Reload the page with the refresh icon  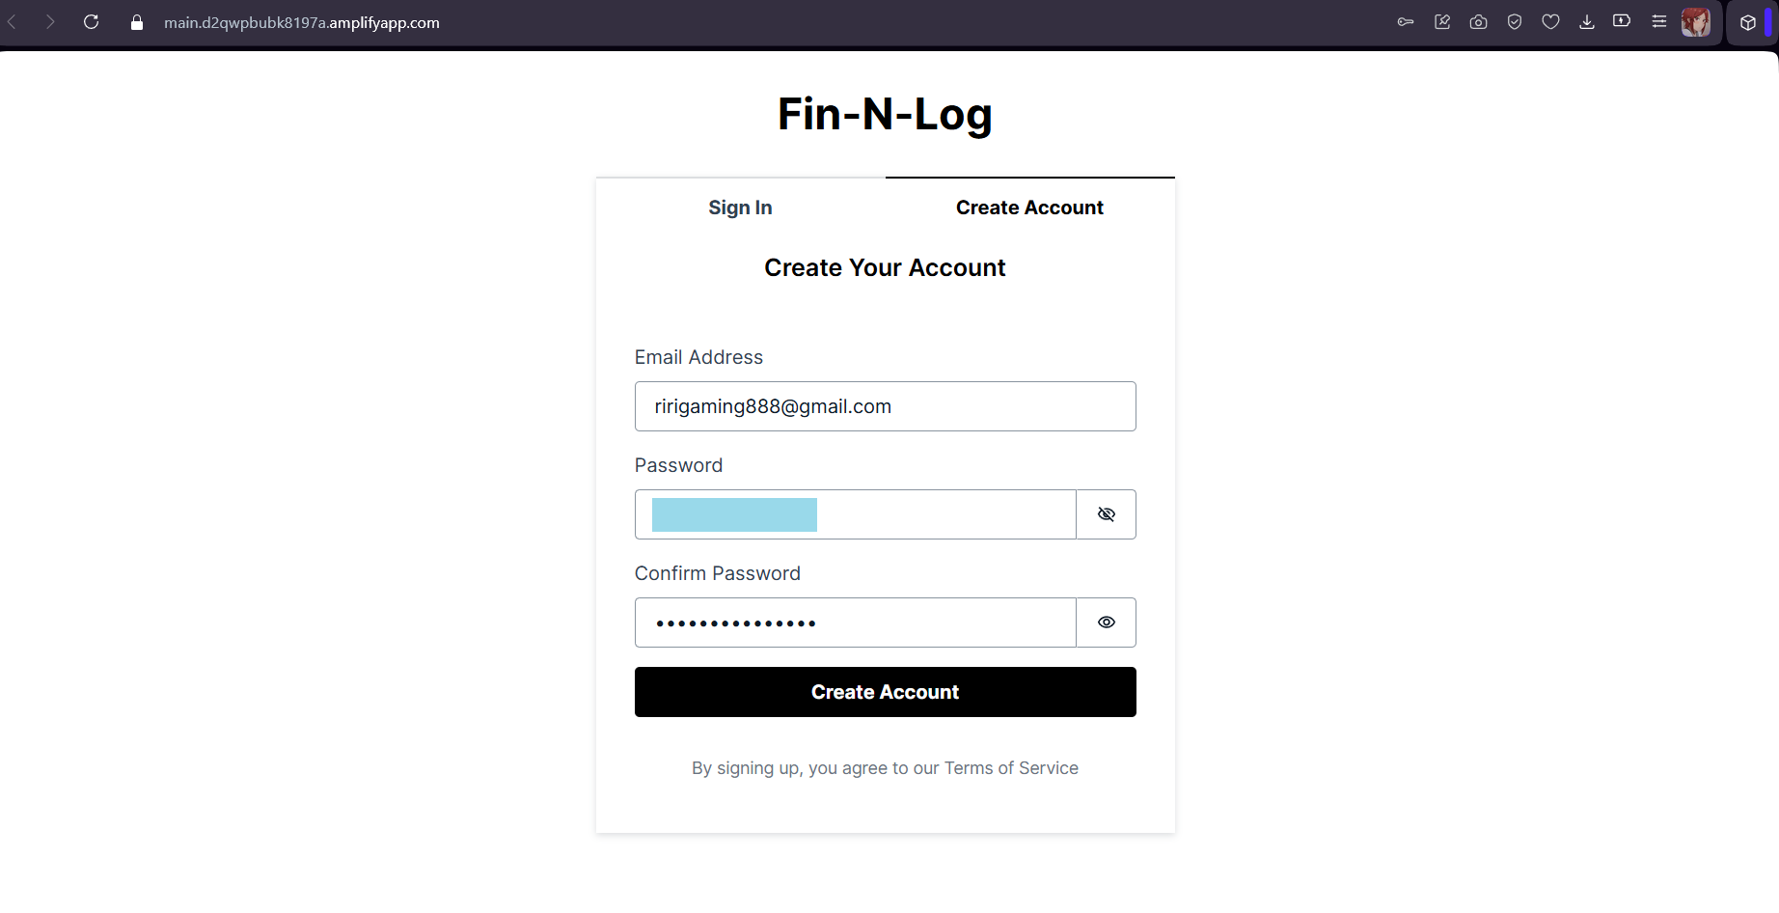click(91, 21)
